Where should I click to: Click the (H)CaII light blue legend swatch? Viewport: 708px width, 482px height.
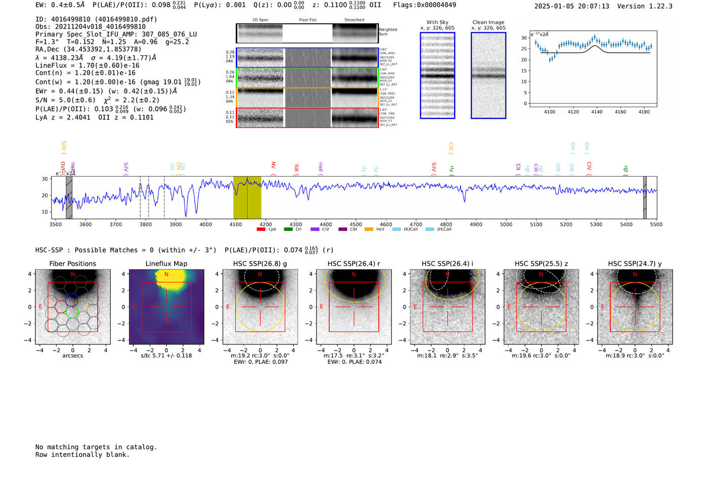click(x=430, y=230)
